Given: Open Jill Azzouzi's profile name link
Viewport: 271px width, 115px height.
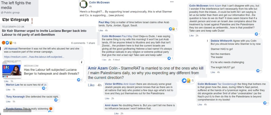Looking at the screenshot, I should click(x=10, y=48).
